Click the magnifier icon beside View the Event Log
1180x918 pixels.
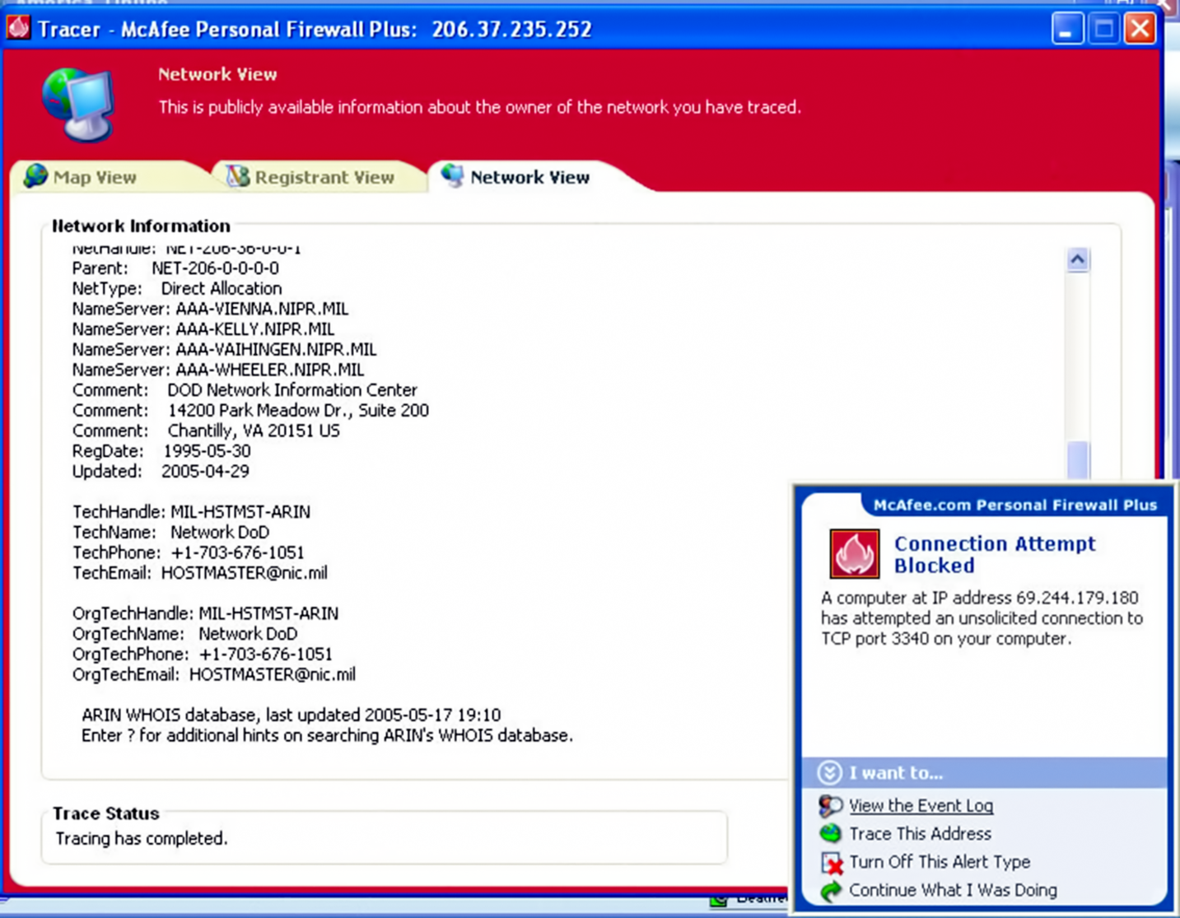point(830,805)
